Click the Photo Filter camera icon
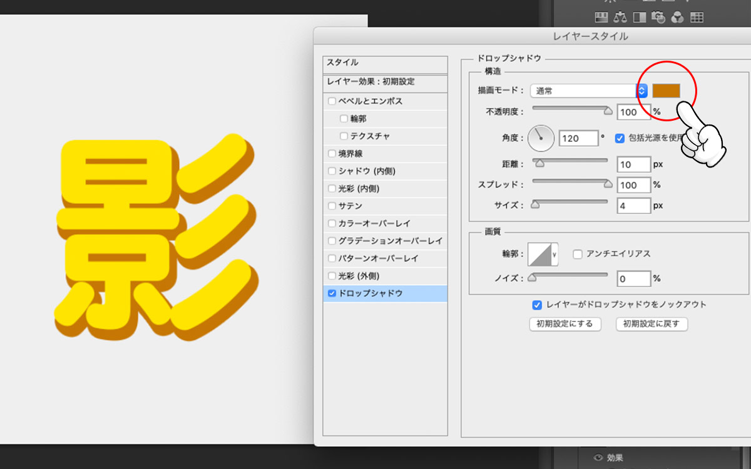The image size is (751, 469). (x=658, y=17)
